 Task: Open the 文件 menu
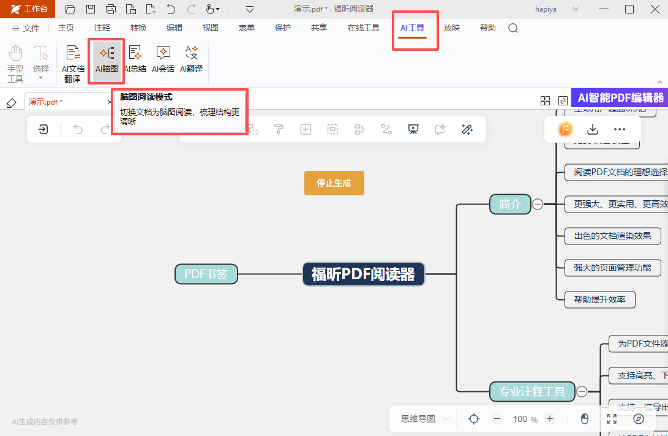click(26, 28)
